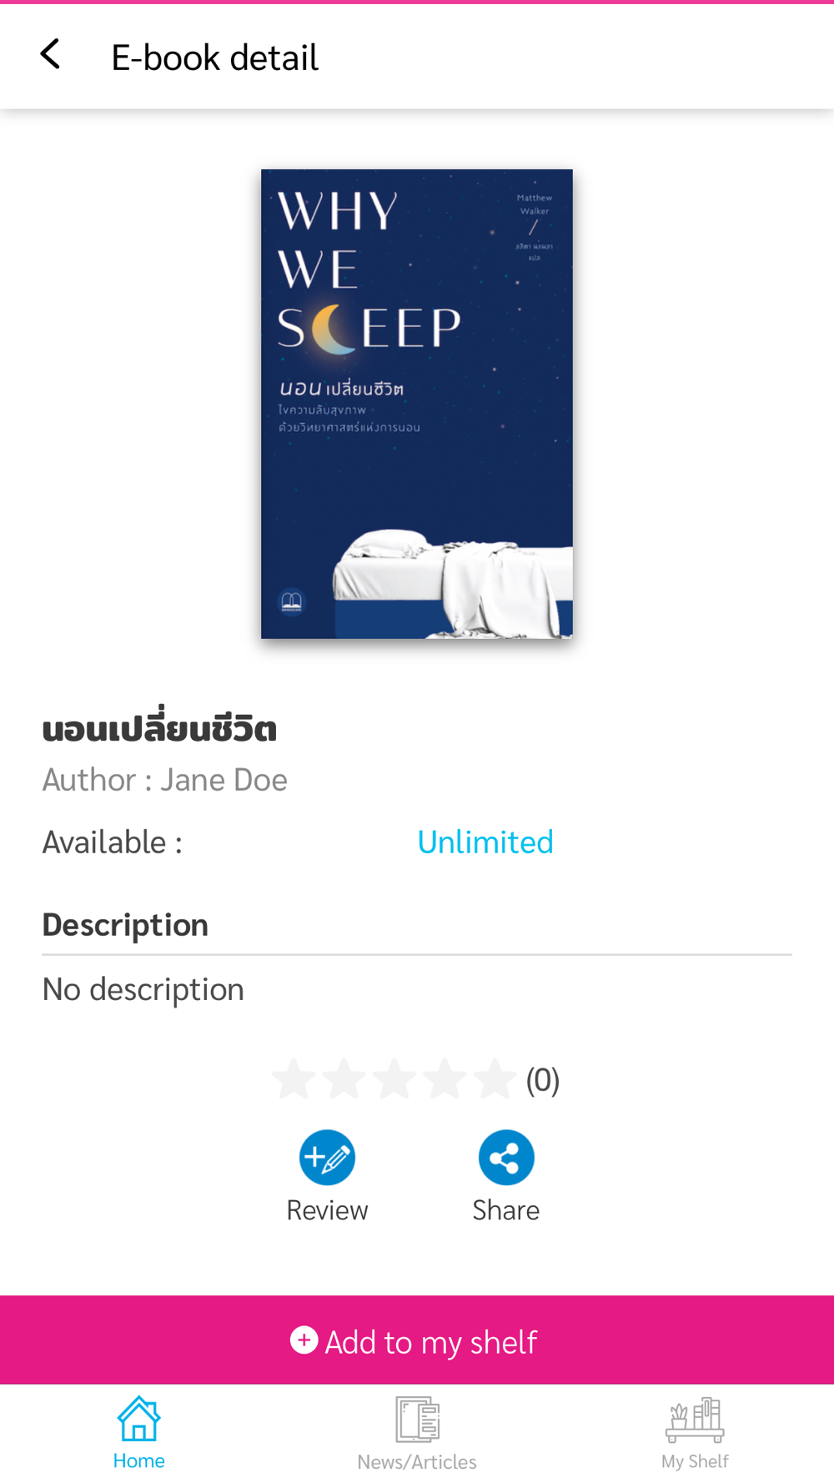
Task: Tap the Review pencil icon
Action: tap(327, 1158)
